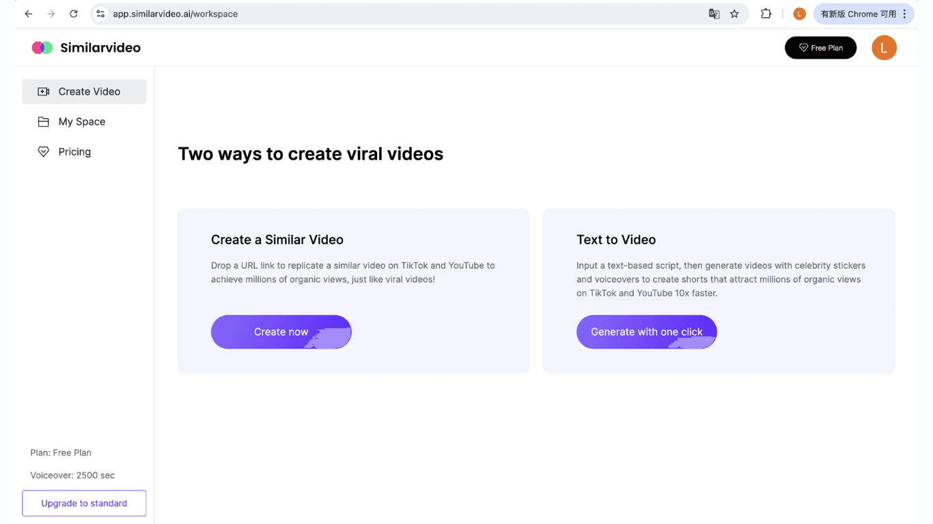Click Upgrade to standard button
The height and width of the screenshot is (524, 933).
click(84, 503)
